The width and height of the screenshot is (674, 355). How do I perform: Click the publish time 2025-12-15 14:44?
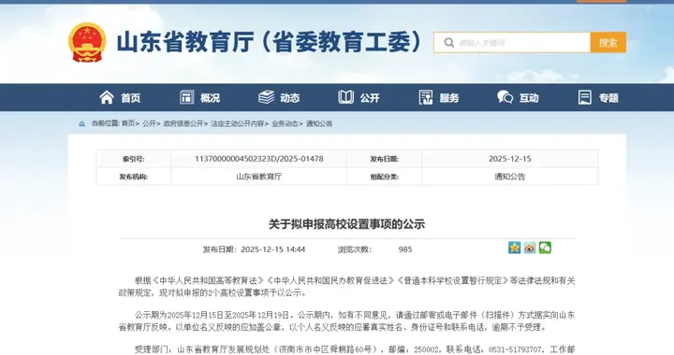click(x=273, y=249)
